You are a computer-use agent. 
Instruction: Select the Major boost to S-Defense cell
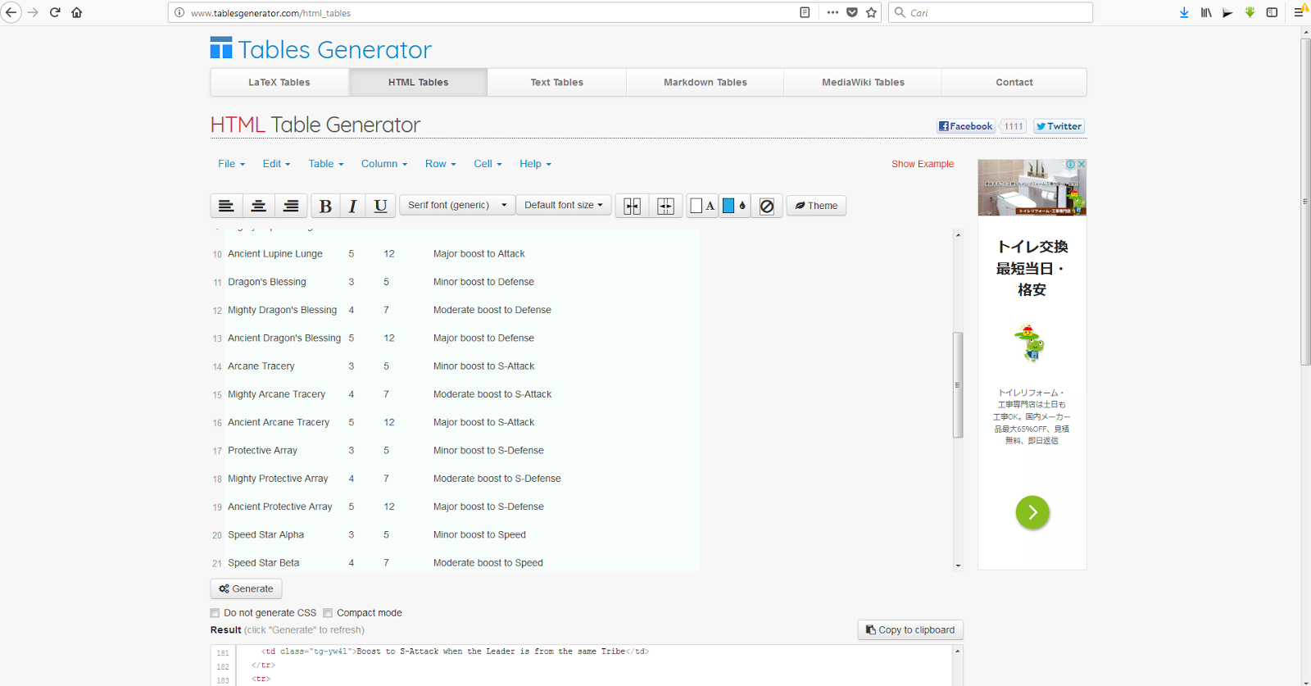(x=488, y=507)
